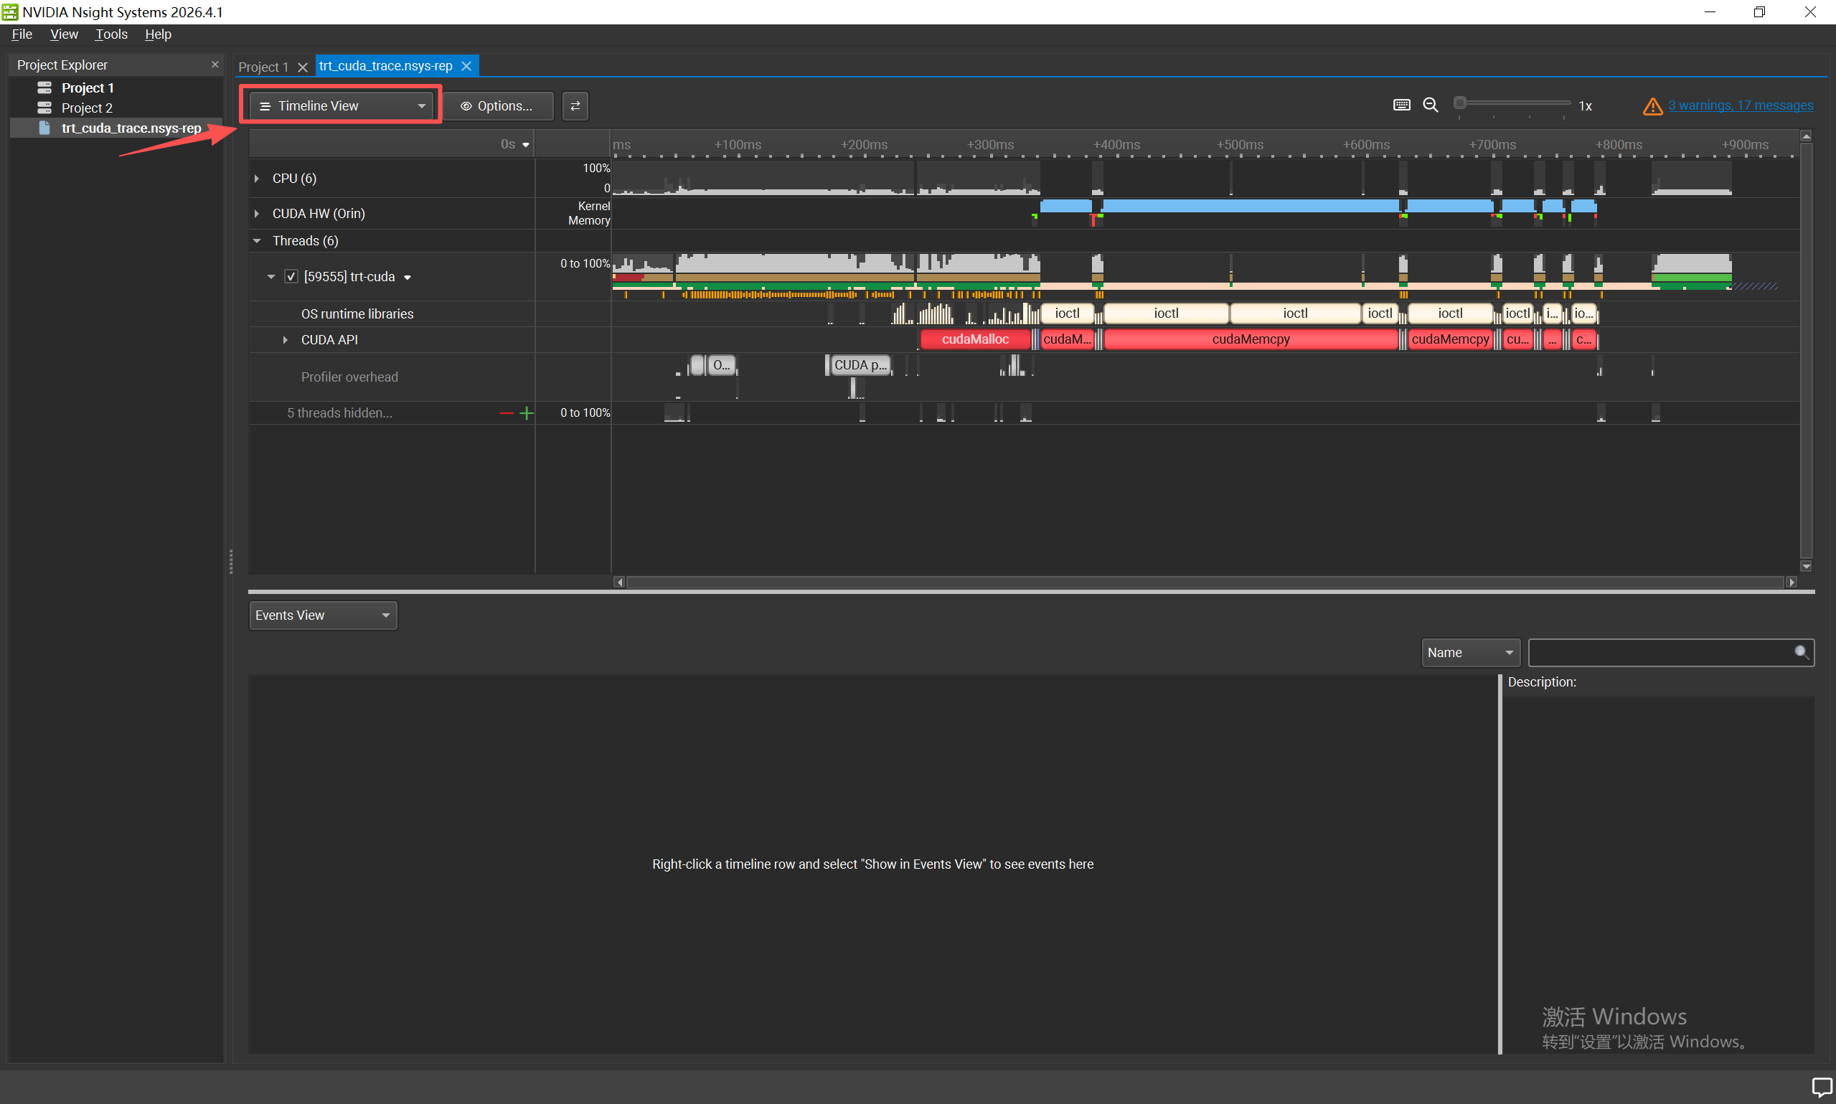The width and height of the screenshot is (1836, 1104).
Task: Open the Timeline View dropdown
Action: (342, 105)
